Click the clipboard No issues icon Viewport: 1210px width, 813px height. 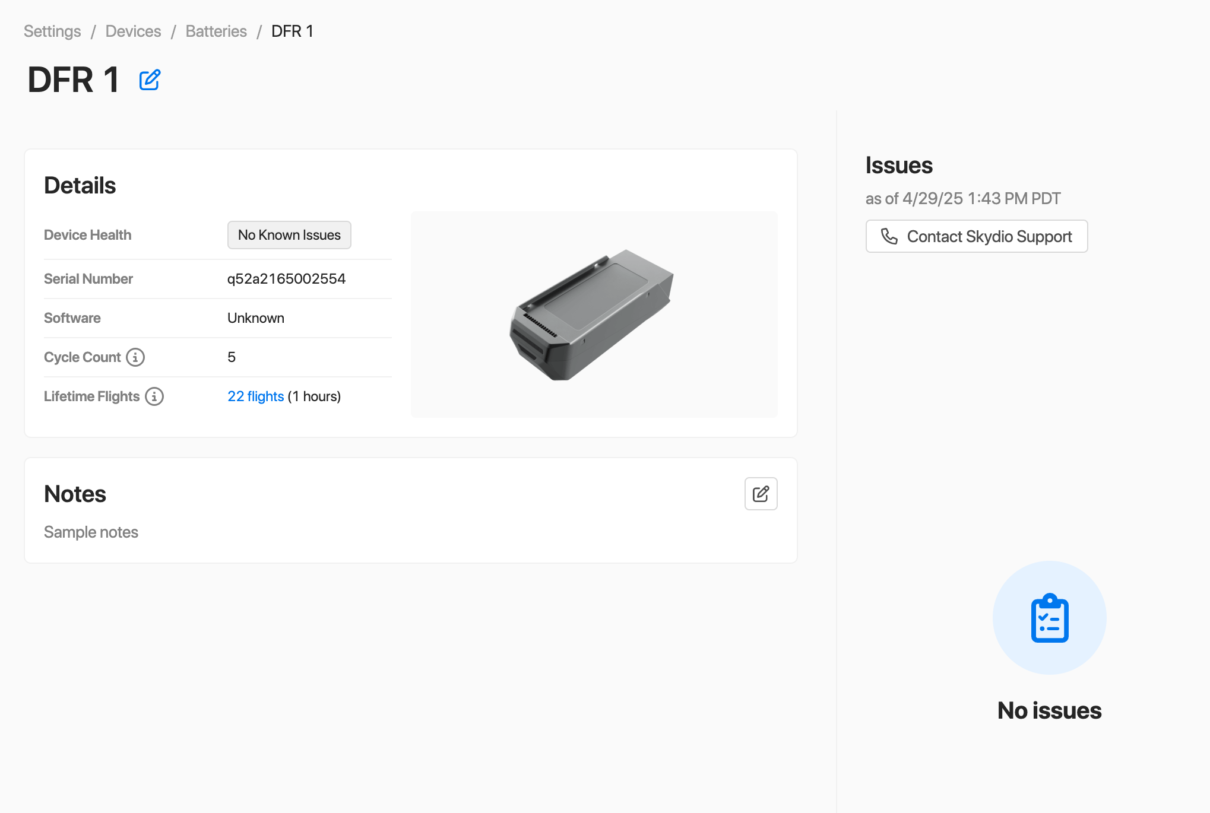tap(1049, 618)
